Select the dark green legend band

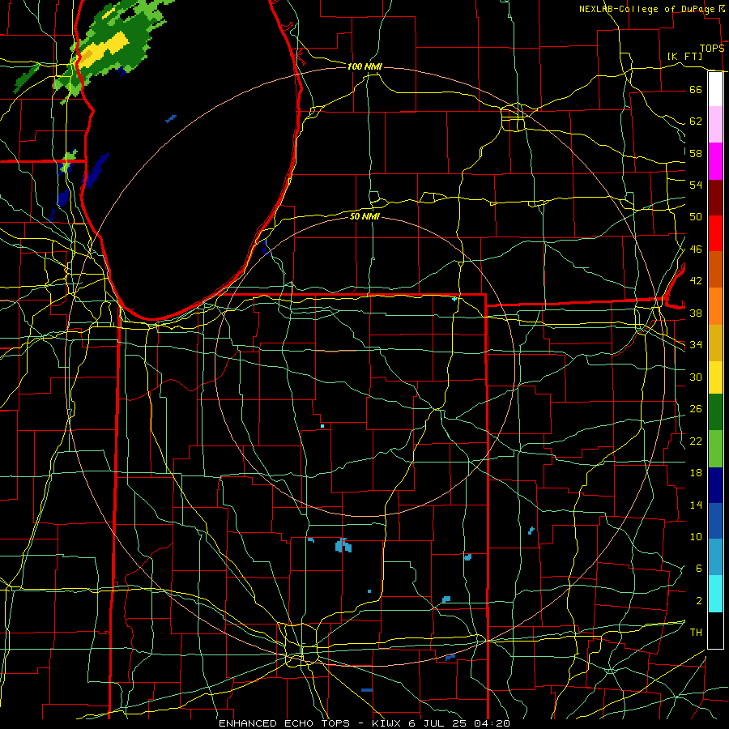(x=715, y=412)
